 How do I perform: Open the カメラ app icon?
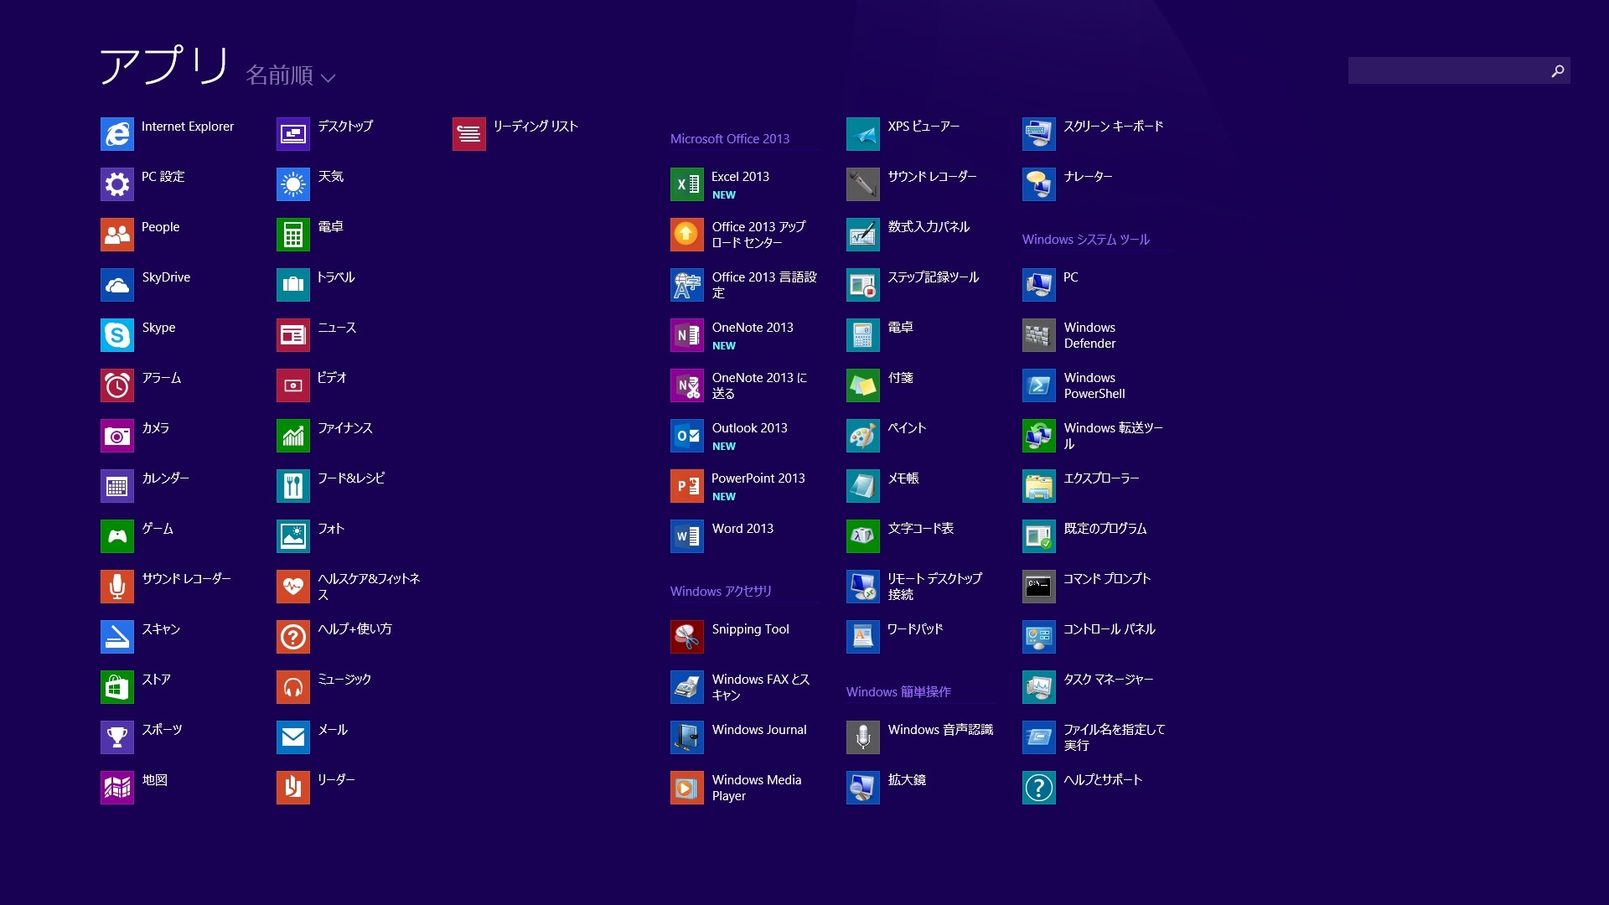(x=117, y=436)
